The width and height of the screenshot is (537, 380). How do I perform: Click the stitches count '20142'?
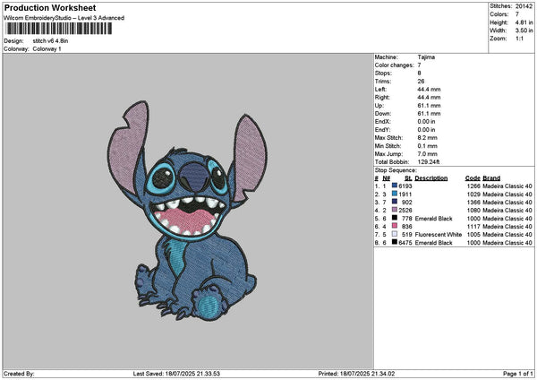tap(524, 6)
